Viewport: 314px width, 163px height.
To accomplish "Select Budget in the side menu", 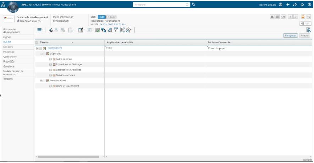I will [x=7, y=42].
